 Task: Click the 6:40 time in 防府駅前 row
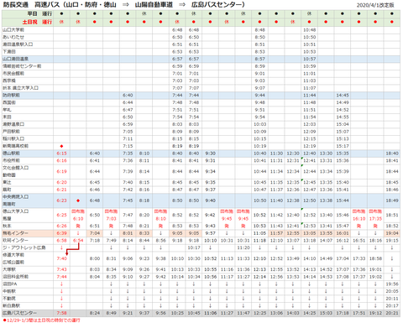128,96
